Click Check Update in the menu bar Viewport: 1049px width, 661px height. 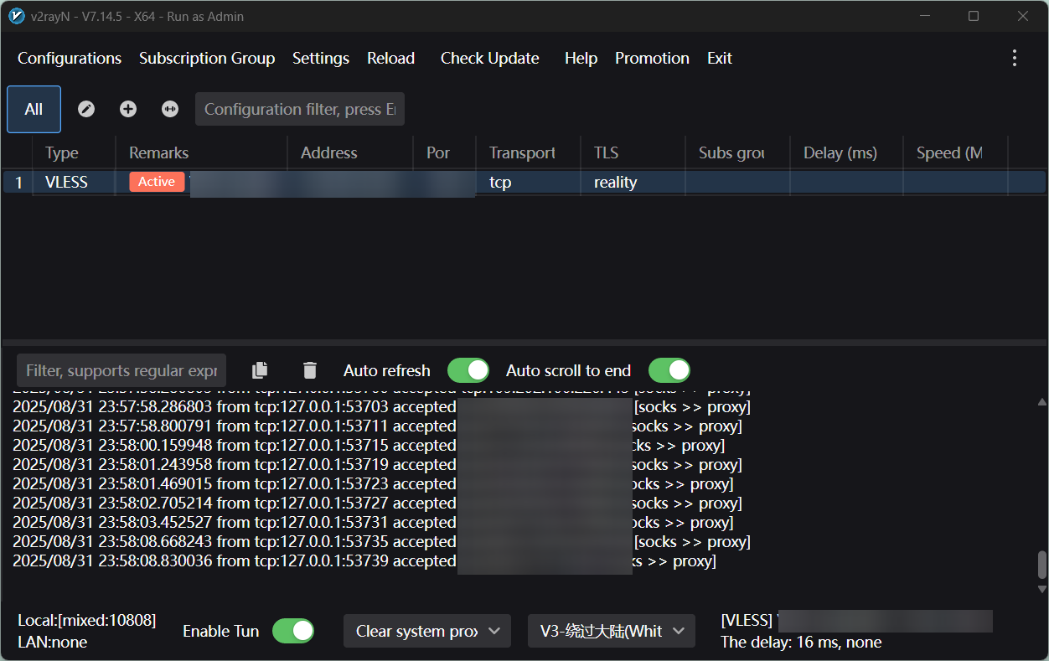(x=489, y=58)
